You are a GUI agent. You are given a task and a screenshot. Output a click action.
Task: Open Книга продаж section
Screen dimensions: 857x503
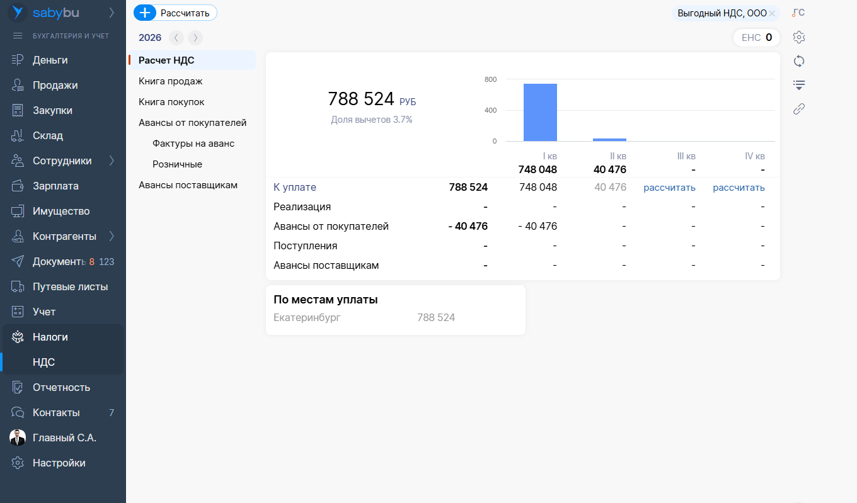coord(170,81)
